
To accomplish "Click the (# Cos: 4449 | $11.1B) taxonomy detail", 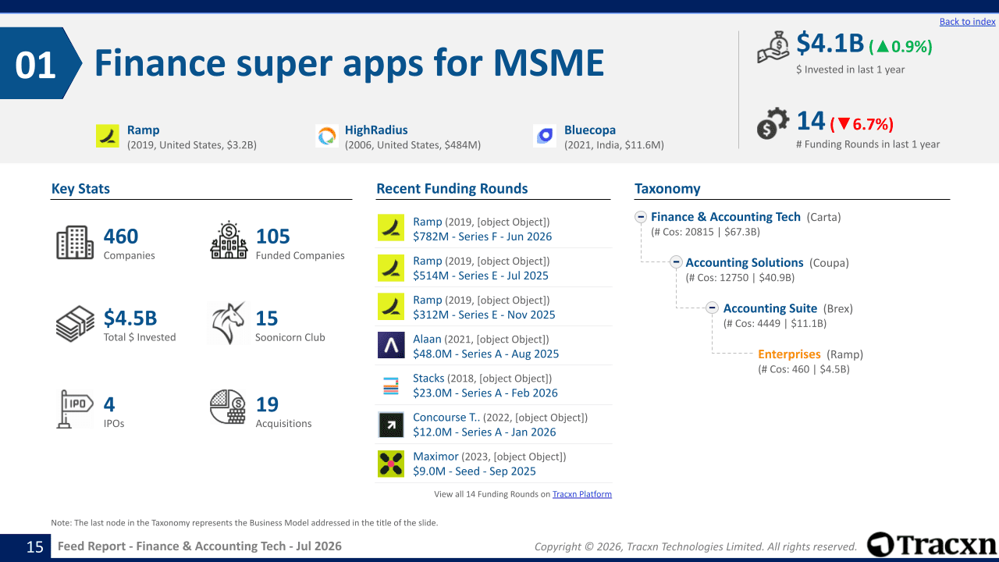I will 775,323.
